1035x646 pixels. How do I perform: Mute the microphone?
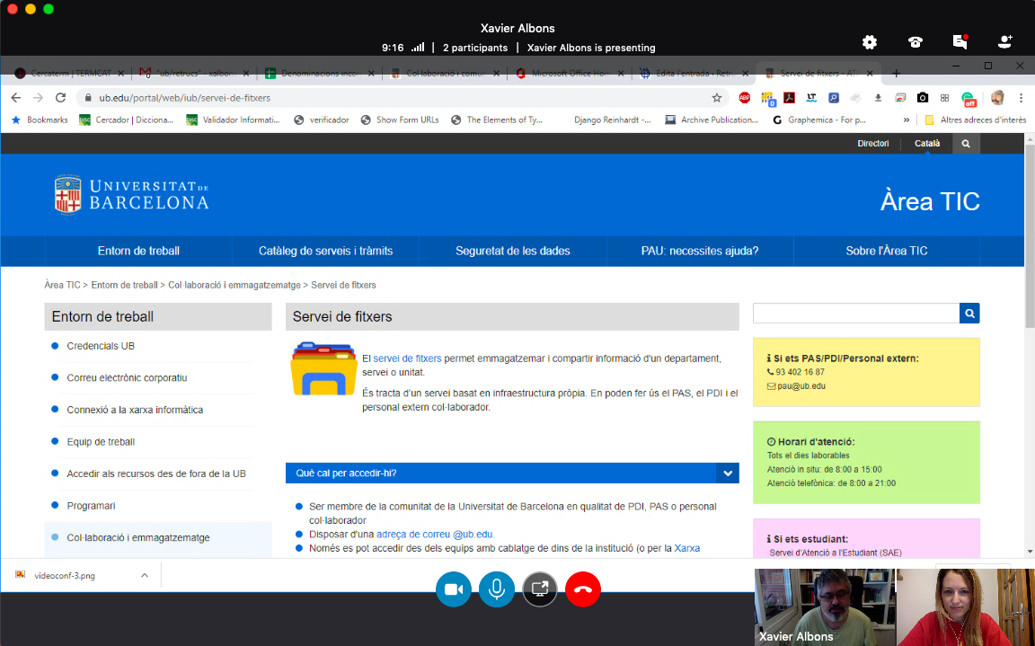(497, 589)
